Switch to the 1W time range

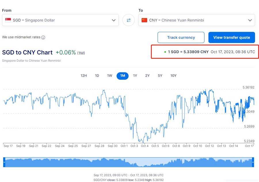(110, 76)
